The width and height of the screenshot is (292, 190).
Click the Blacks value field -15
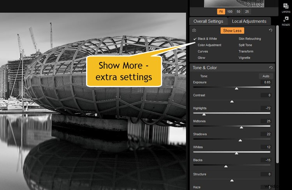[266, 160]
